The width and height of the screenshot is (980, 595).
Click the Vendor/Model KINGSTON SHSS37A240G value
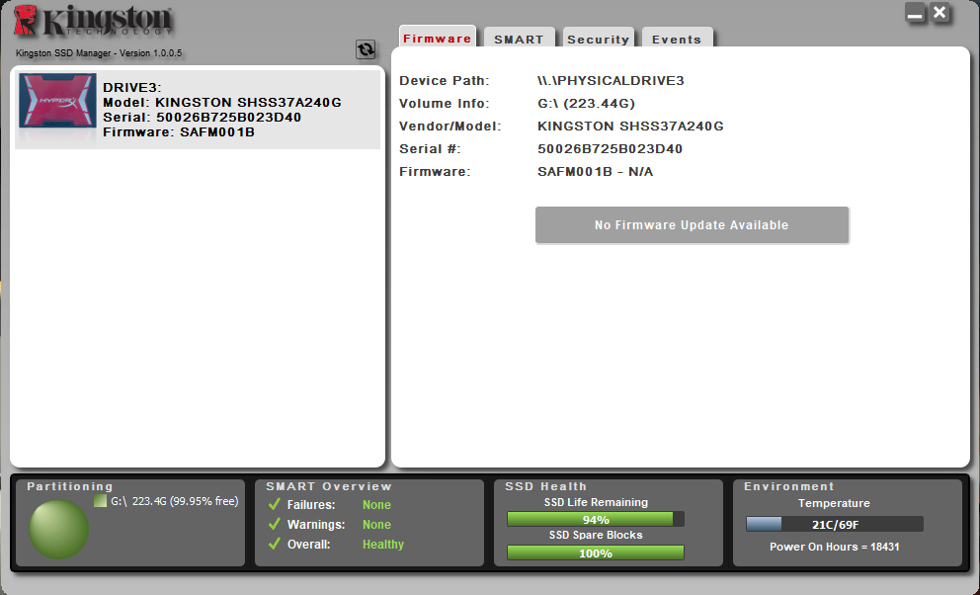630,127
